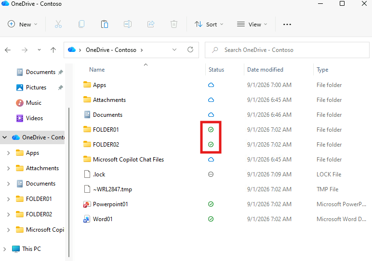The width and height of the screenshot is (372, 261).
Task: Refresh the OneDrive - Contoso folder
Action: pos(190,50)
